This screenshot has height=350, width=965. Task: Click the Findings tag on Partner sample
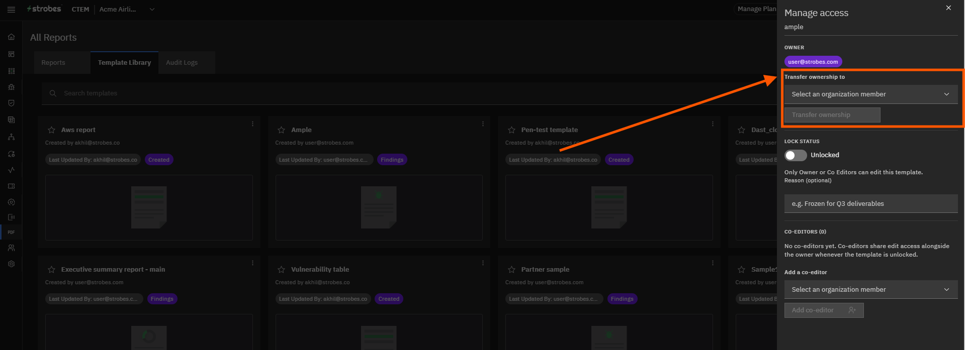point(622,299)
